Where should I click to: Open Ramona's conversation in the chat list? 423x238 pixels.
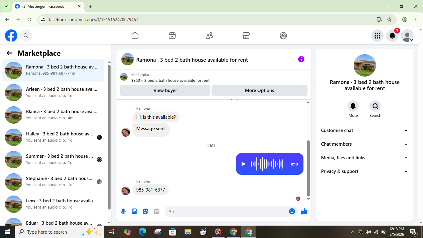tap(54, 70)
